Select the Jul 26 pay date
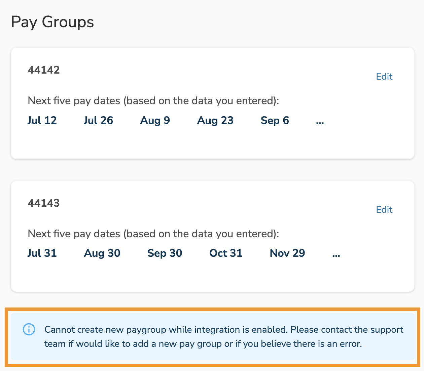Screen dimensions: 424x371 (98, 121)
